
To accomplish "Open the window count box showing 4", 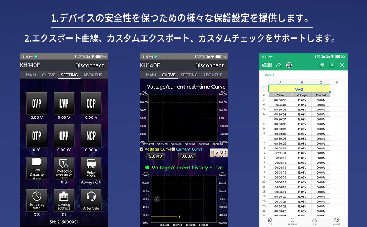I will [x=332, y=65].
